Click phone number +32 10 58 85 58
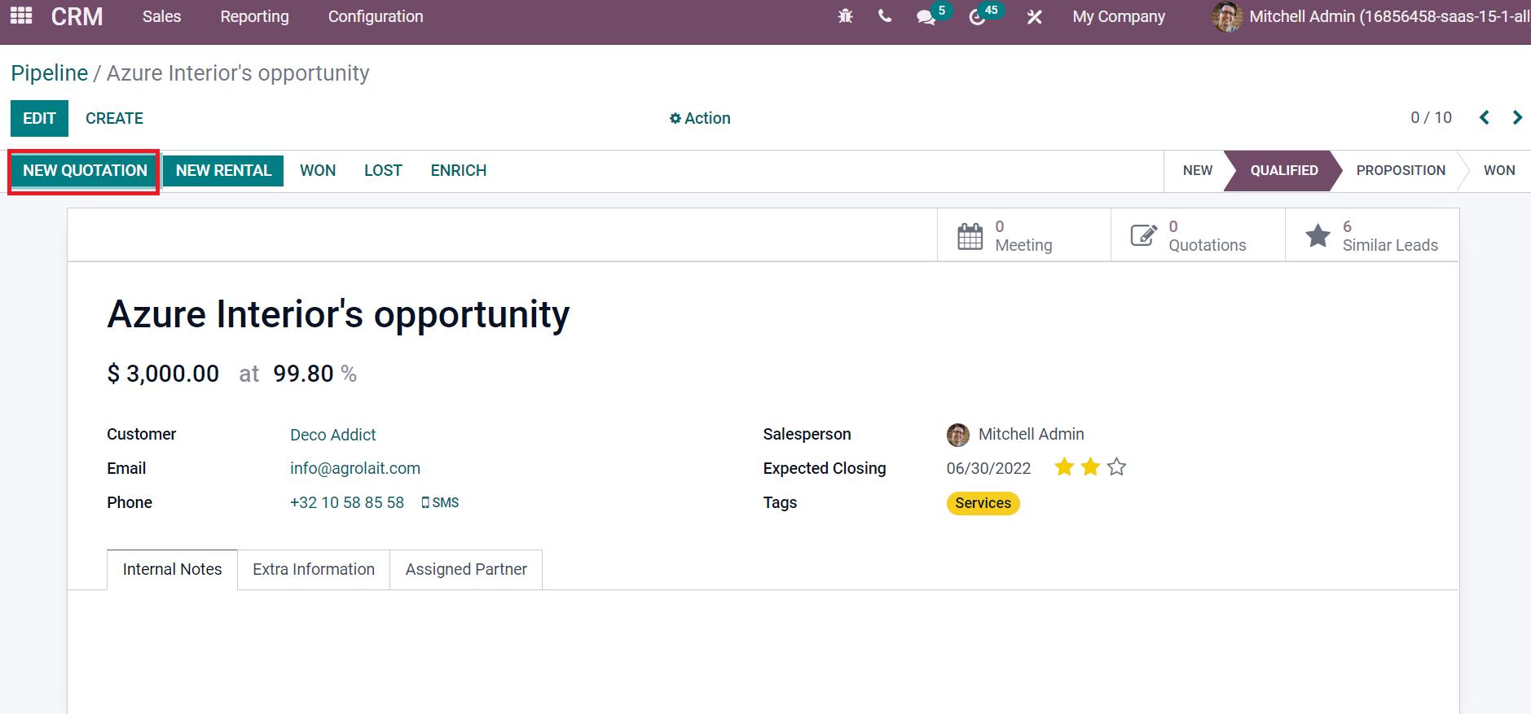This screenshot has width=1531, height=714. [x=347, y=503]
